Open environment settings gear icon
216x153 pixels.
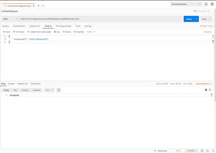212,4
